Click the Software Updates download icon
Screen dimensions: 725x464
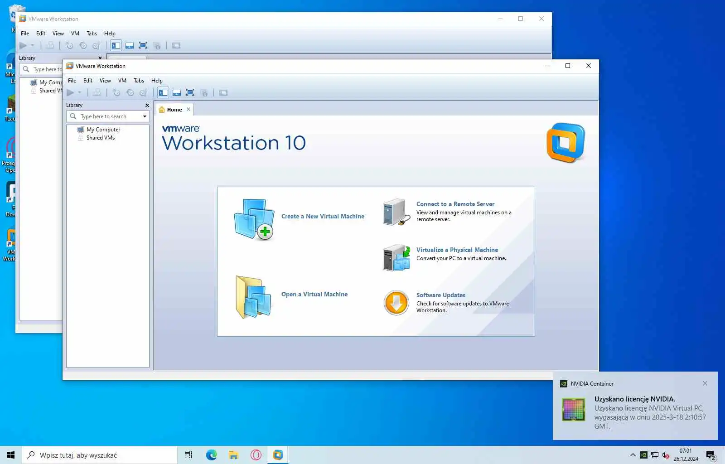[x=396, y=303]
